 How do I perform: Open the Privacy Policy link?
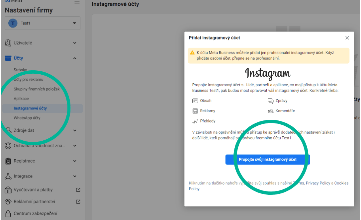pos(318,183)
